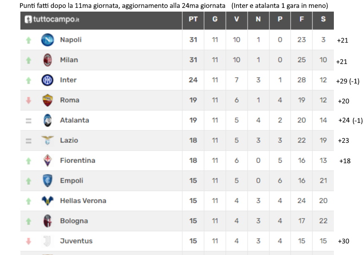This screenshot has height=255, width=364.
Task: Click the Juventus logo icon
Action: pyautogui.click(x=47, y=241)
